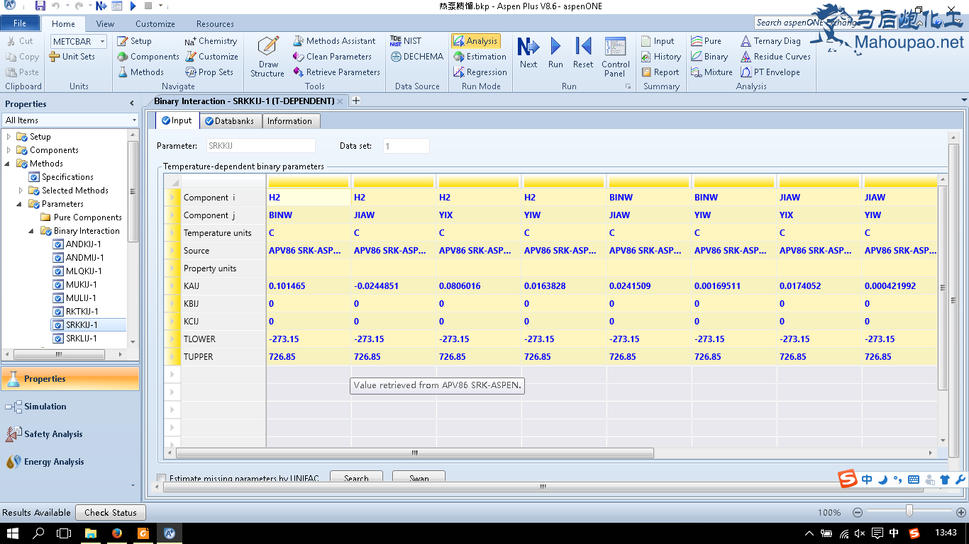Open Windows Start menu
The width and height of the screenshot is (969, 544).
coord(13,533)
